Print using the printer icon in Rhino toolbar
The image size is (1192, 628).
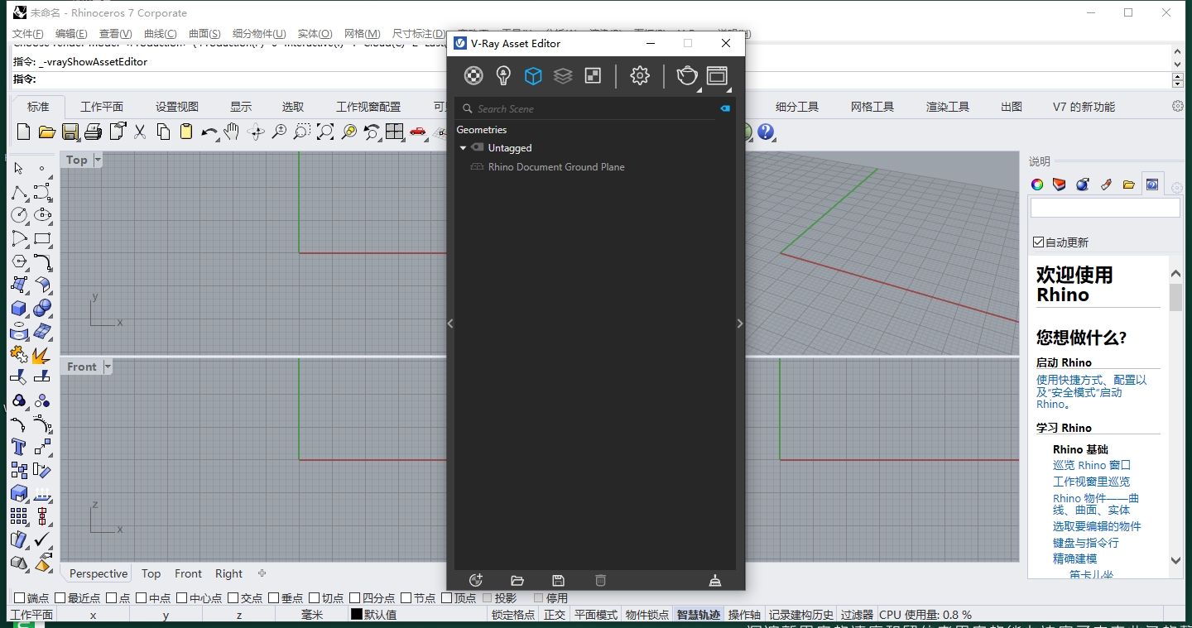pos(93,132)
